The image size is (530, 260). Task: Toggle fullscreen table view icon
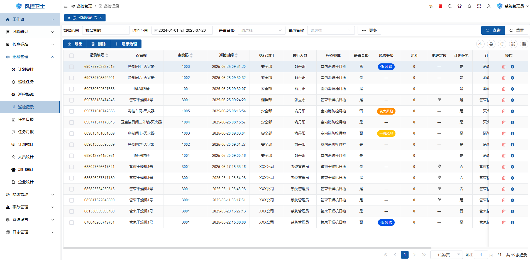point(513,44)
